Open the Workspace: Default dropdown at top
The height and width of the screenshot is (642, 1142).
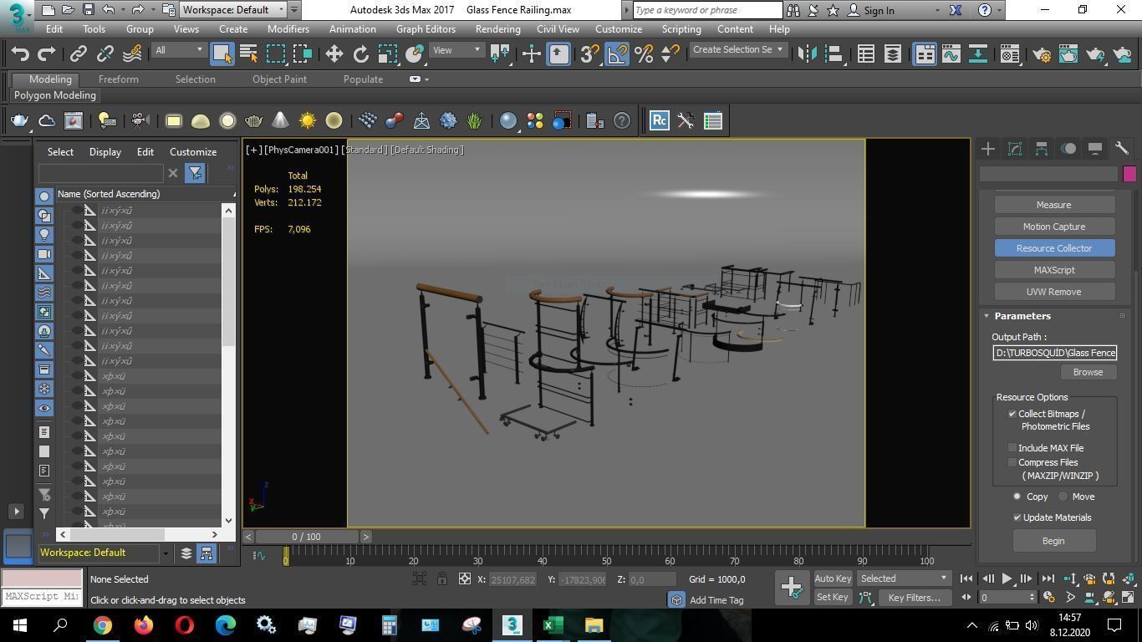coord(234,10)
